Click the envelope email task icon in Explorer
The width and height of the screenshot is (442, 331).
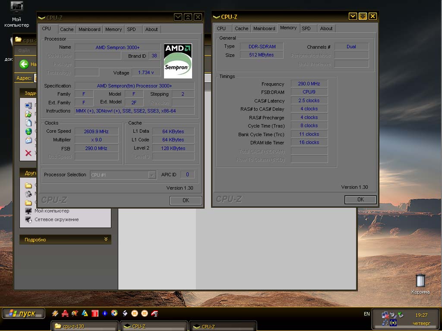(x=28, y=140)
